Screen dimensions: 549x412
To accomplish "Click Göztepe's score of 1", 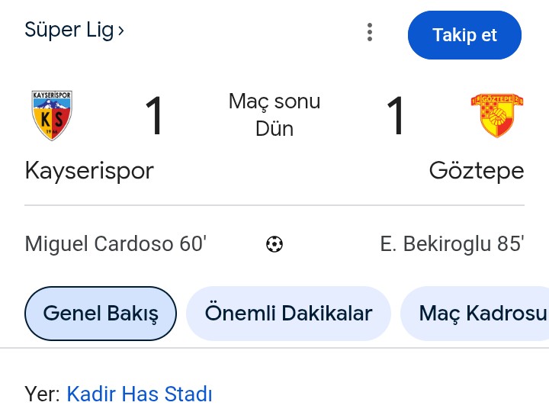I will (x=395, y=116).
